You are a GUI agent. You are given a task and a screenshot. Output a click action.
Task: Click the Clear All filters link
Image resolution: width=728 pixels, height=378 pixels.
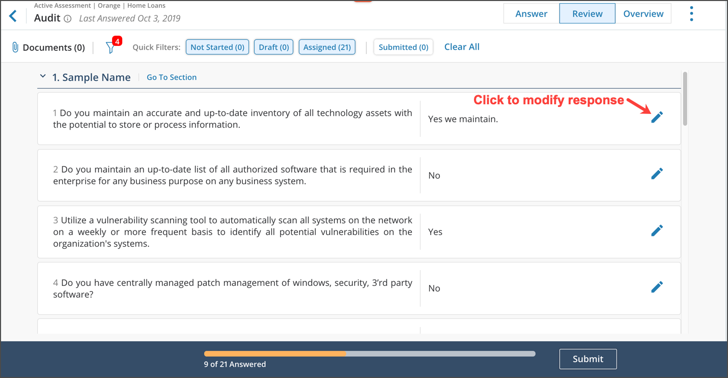pos(462,47)
